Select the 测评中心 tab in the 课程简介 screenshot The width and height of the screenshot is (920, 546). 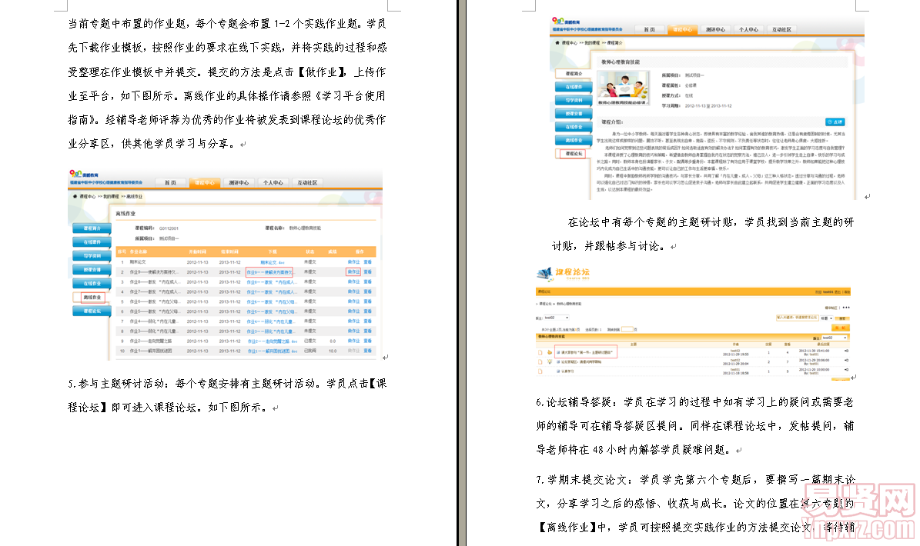[715, 29]
